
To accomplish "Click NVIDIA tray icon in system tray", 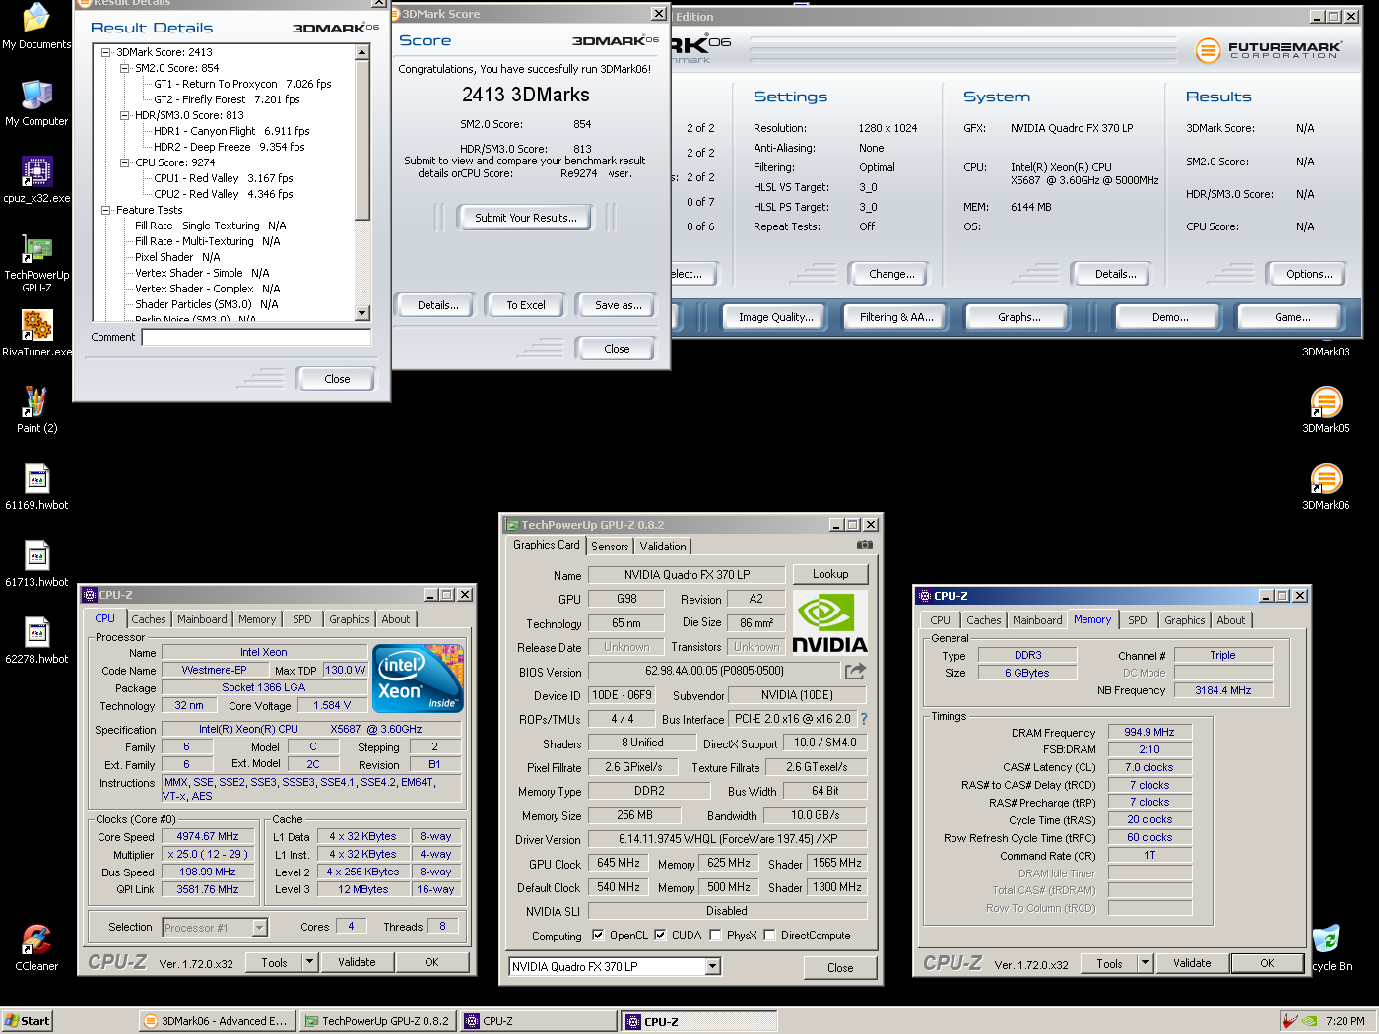I will click(1309, 1021).
